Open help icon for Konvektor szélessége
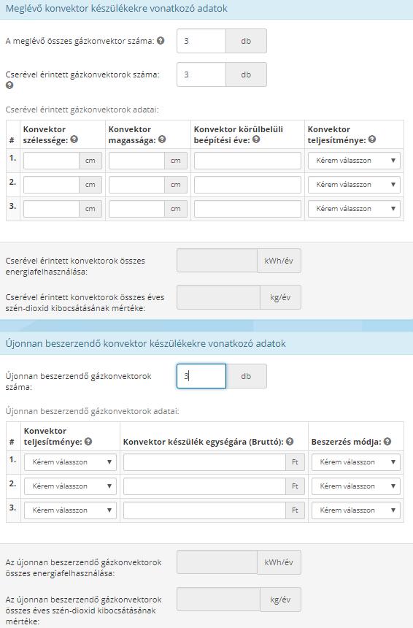Screen dimensions: 413x628 pos(74,139)
